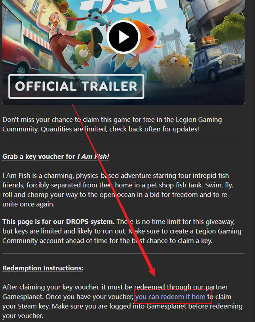Select the "Redemption Instructions:" heading
255x322 pixels.
(x=43, y=268)
